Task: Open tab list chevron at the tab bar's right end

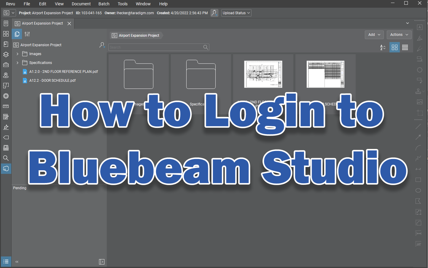Action: click(x=408, y=23)
